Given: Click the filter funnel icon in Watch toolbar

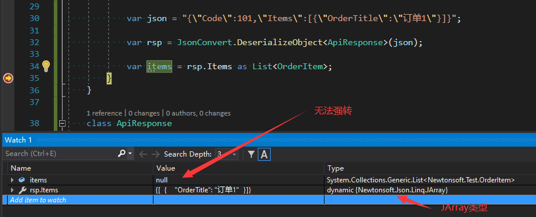Looking at the screenshot, I should tap(251, 154).
